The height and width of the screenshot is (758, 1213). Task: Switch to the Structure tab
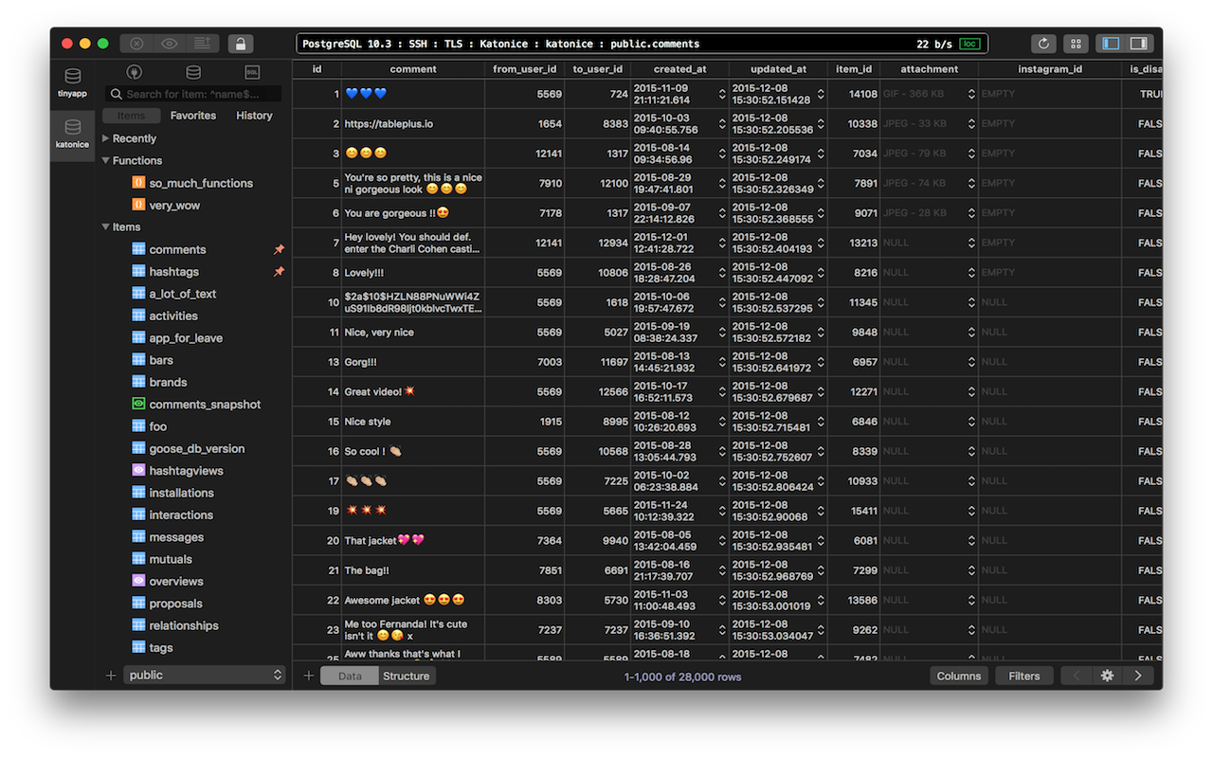[407, 676]
